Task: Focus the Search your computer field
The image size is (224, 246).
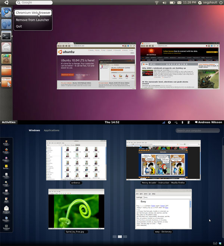Action: tap(197, 131)
